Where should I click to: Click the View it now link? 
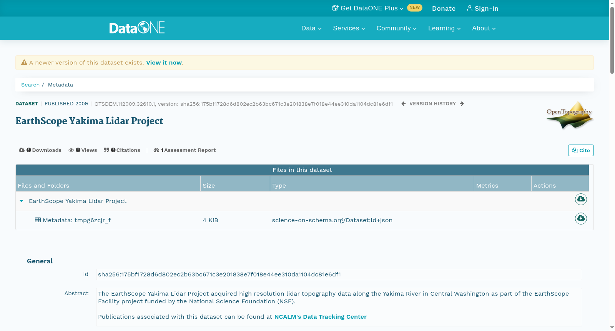tap(164, 63)
